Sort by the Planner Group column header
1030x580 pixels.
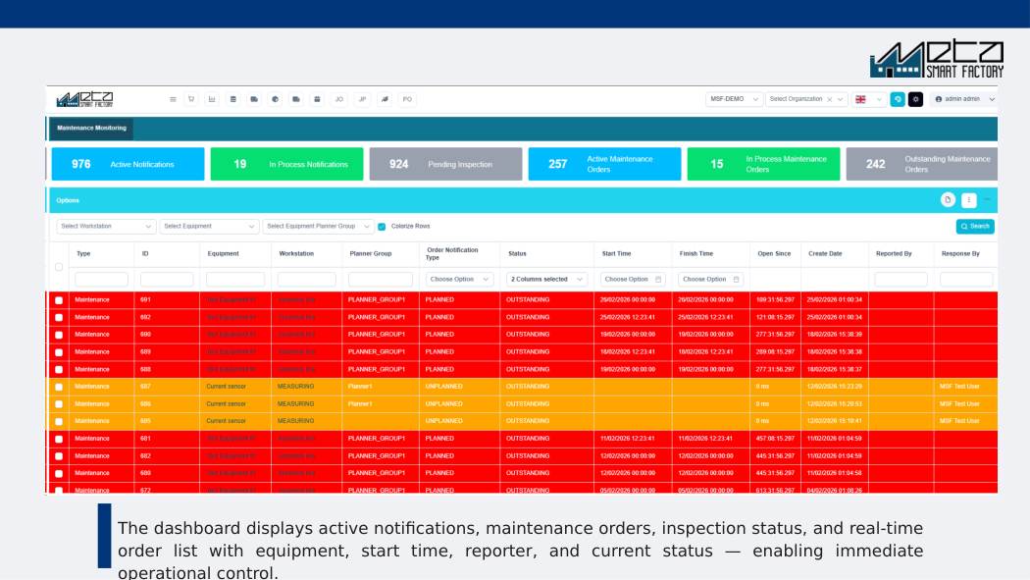tap(371, 253)
